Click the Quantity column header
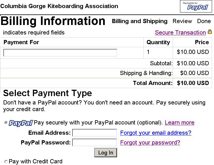 click(158, 42)
